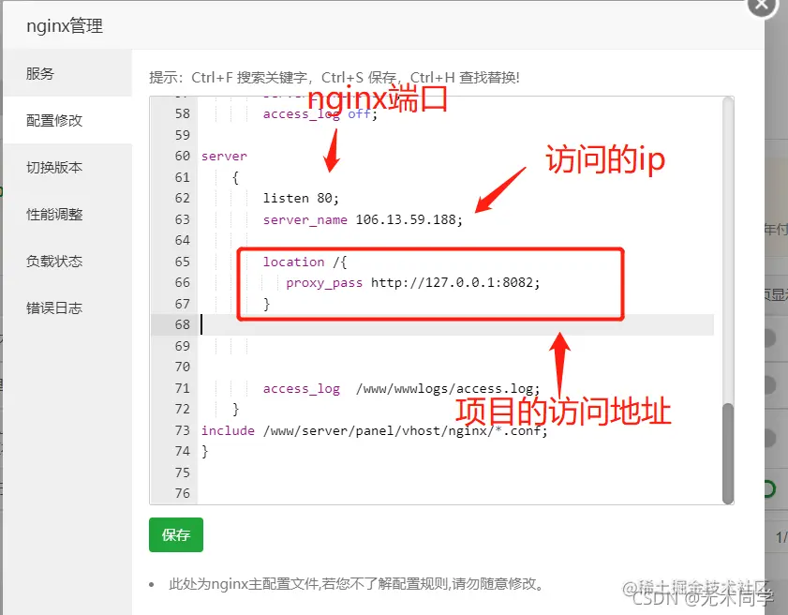Open the 服务 tab
The image size is (788, 615).
(x=67, y=73)
